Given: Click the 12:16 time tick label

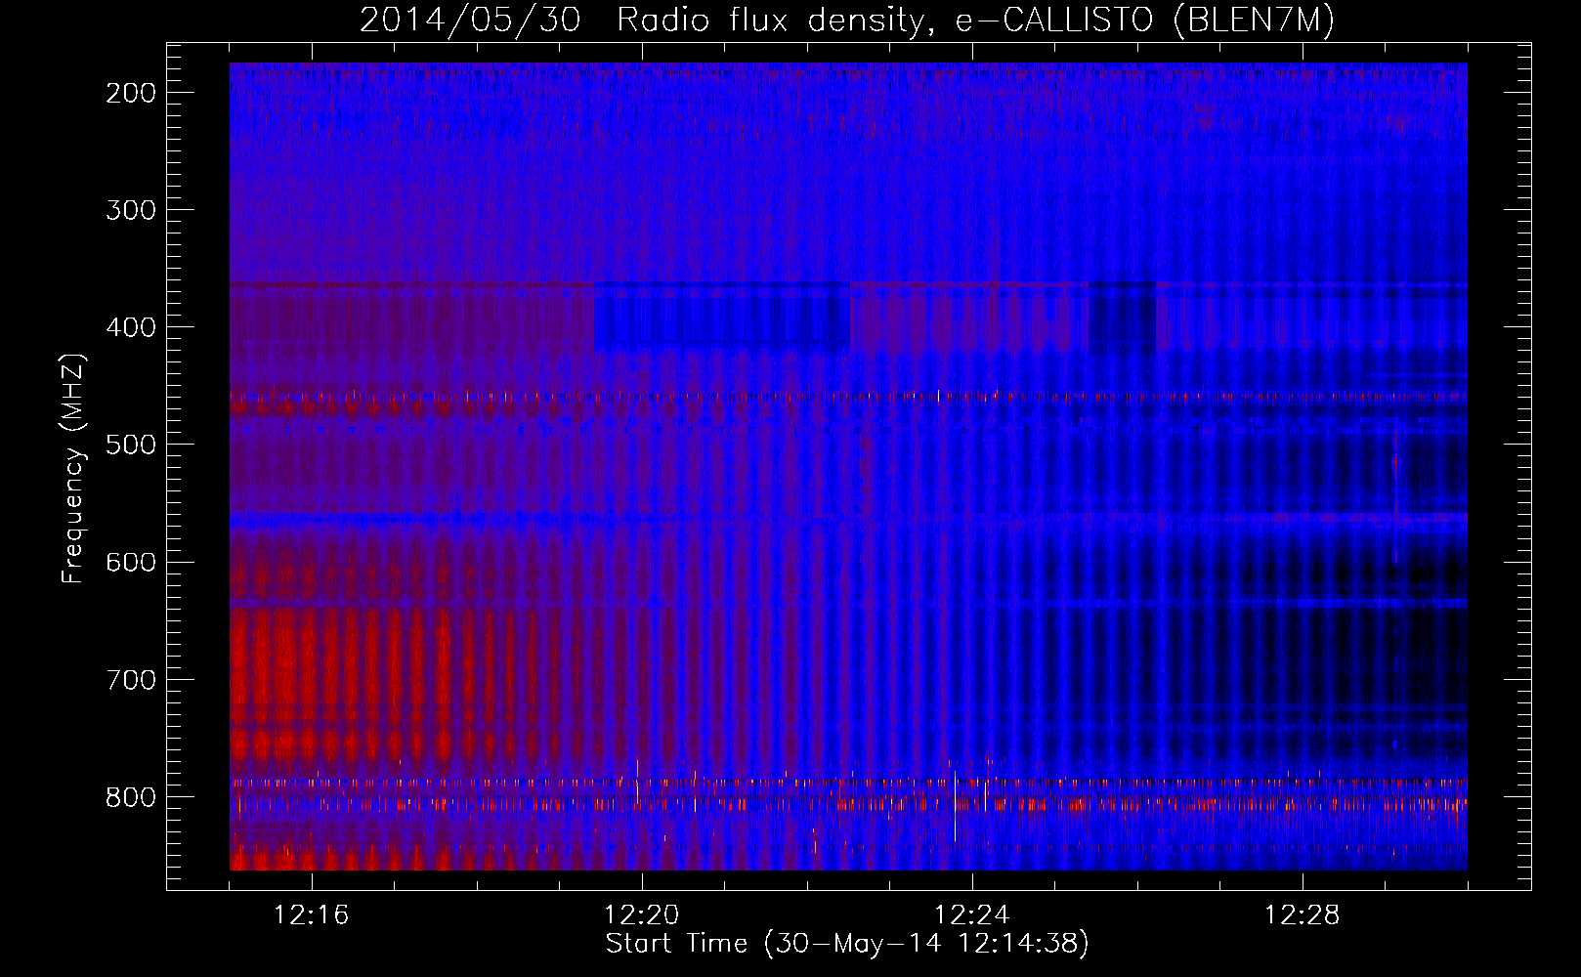Looking at the screenshot, I should click(311, 915).
